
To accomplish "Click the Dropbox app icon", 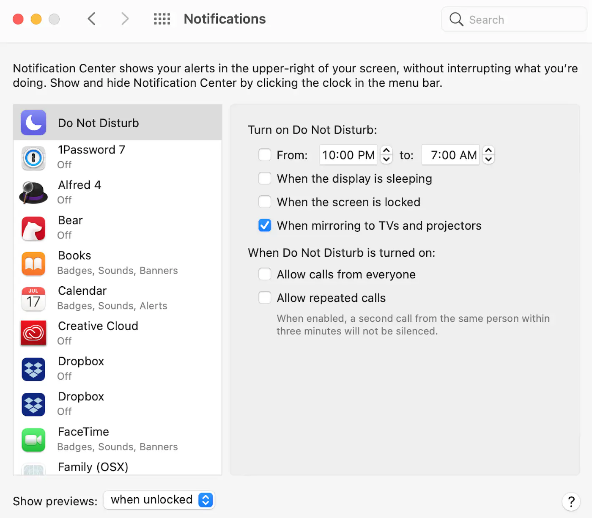I will [x=33, y=369].
